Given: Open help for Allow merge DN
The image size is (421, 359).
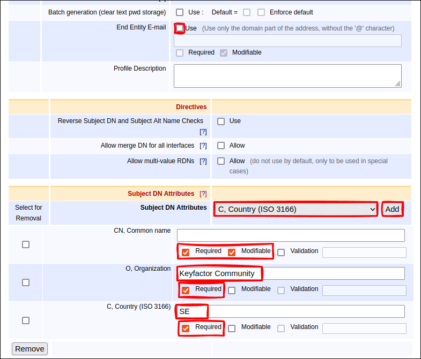Looking at the screenshot, I should 203,146.
